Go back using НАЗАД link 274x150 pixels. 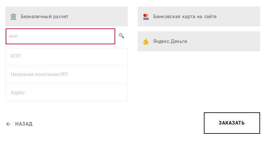(19, 124)
